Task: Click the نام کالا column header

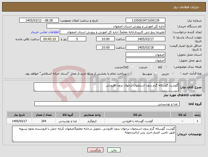Action: (137, 115)
